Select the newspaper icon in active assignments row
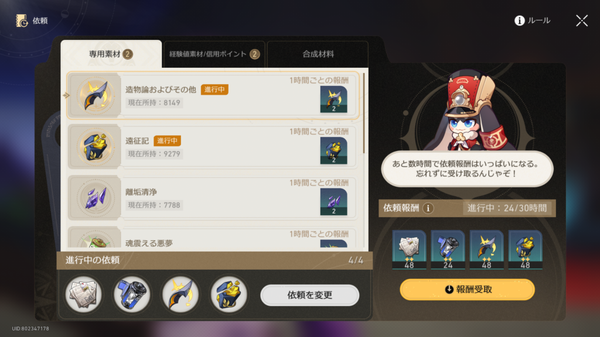Viewport: 600px width, 337px height. (83, 295)
